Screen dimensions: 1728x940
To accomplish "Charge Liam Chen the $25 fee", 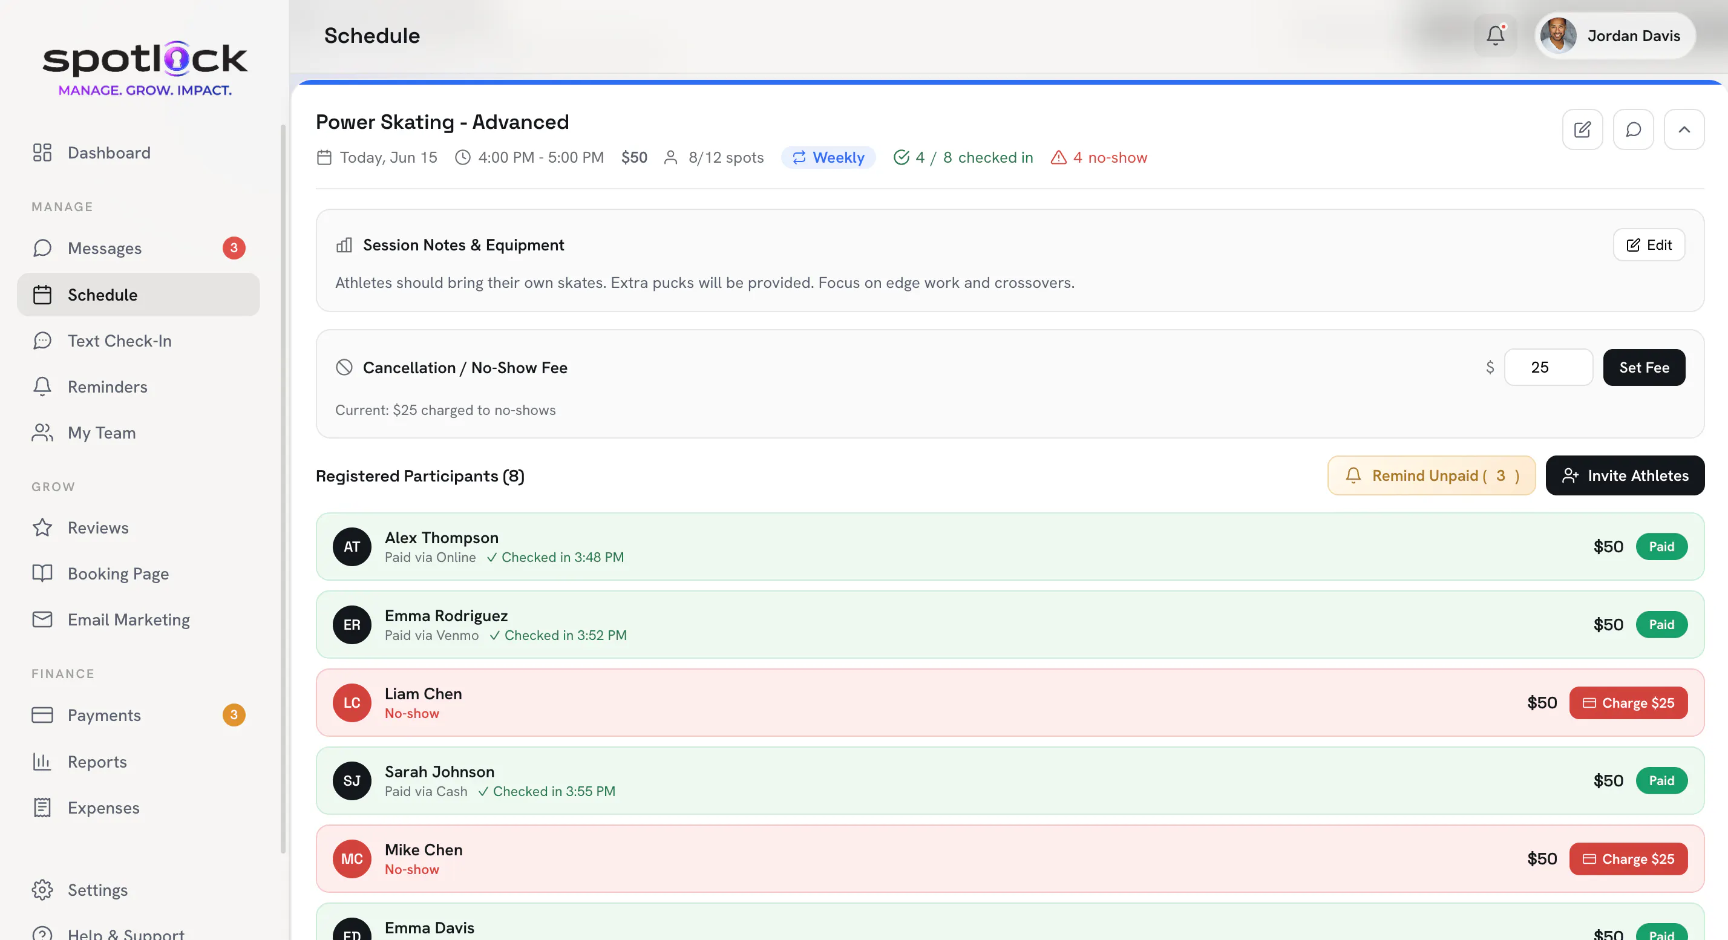I will pos(1628,703).
